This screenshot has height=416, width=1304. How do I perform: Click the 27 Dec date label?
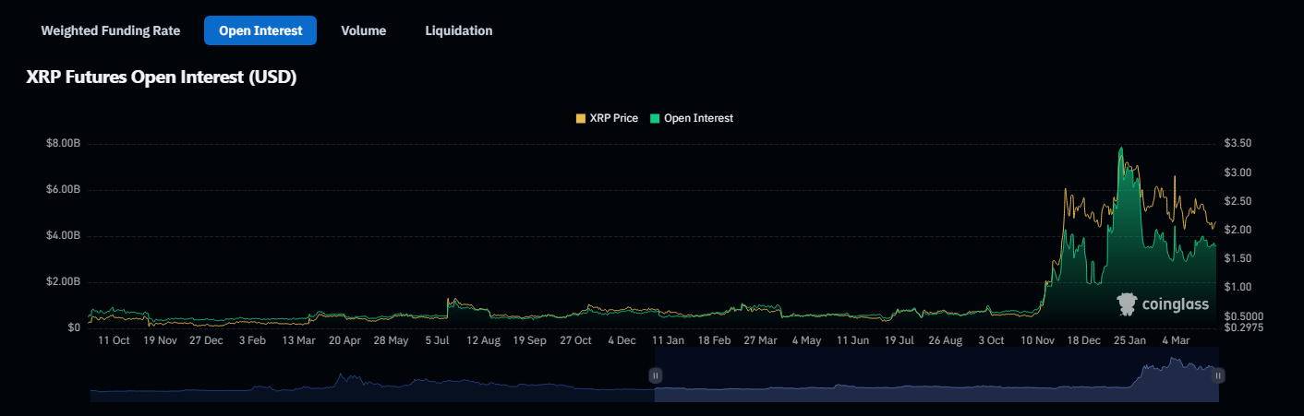206,340
